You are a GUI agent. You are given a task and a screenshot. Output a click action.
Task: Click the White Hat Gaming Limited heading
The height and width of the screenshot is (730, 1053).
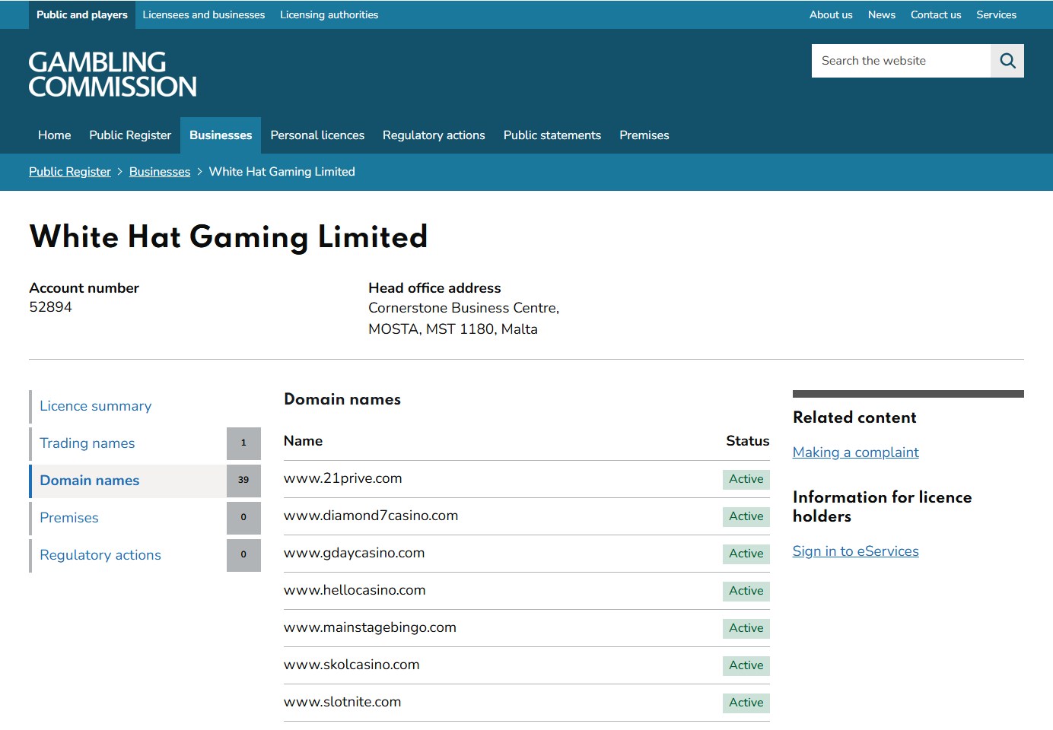[x=228, y=237]
